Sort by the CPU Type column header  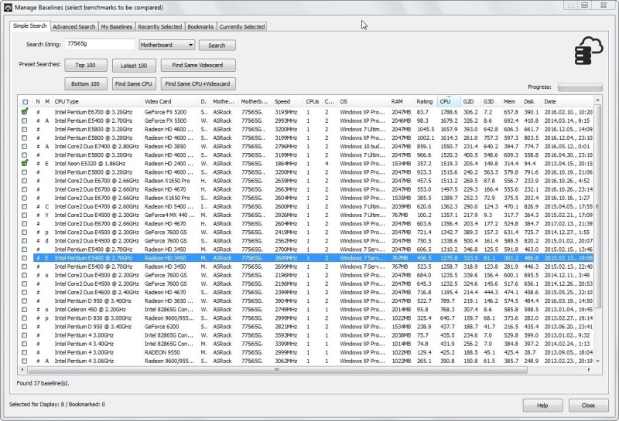point(97,101)
